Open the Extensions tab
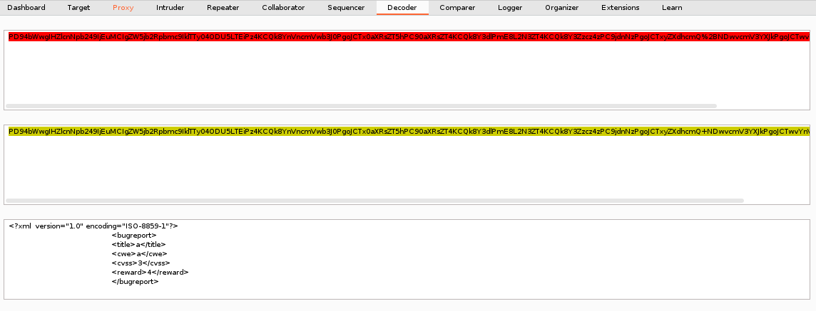Screen dimensions: 816x311 point(620,8)
